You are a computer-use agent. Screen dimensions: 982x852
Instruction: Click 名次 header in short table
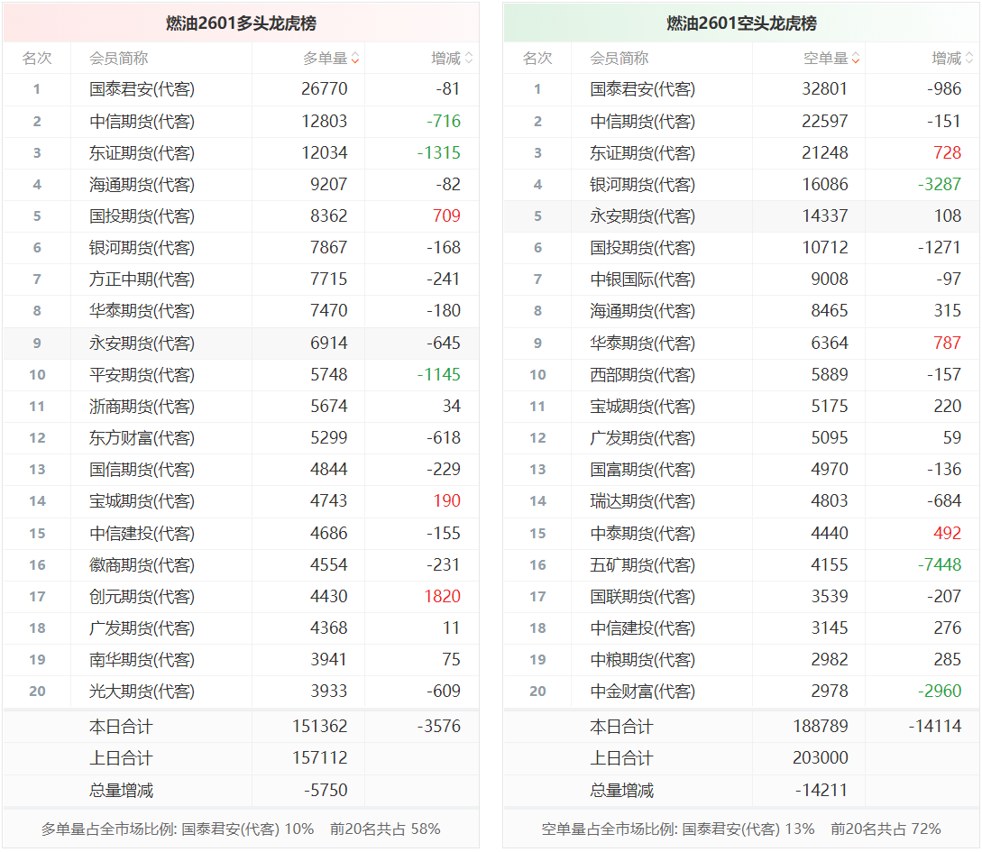(537, 59)
